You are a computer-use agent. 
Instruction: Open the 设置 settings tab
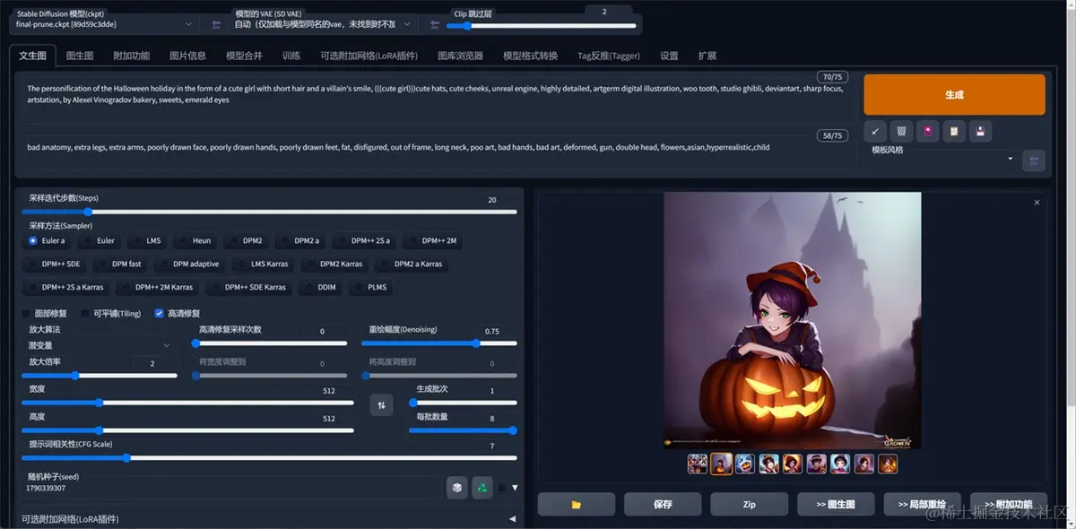click(669, 56)
